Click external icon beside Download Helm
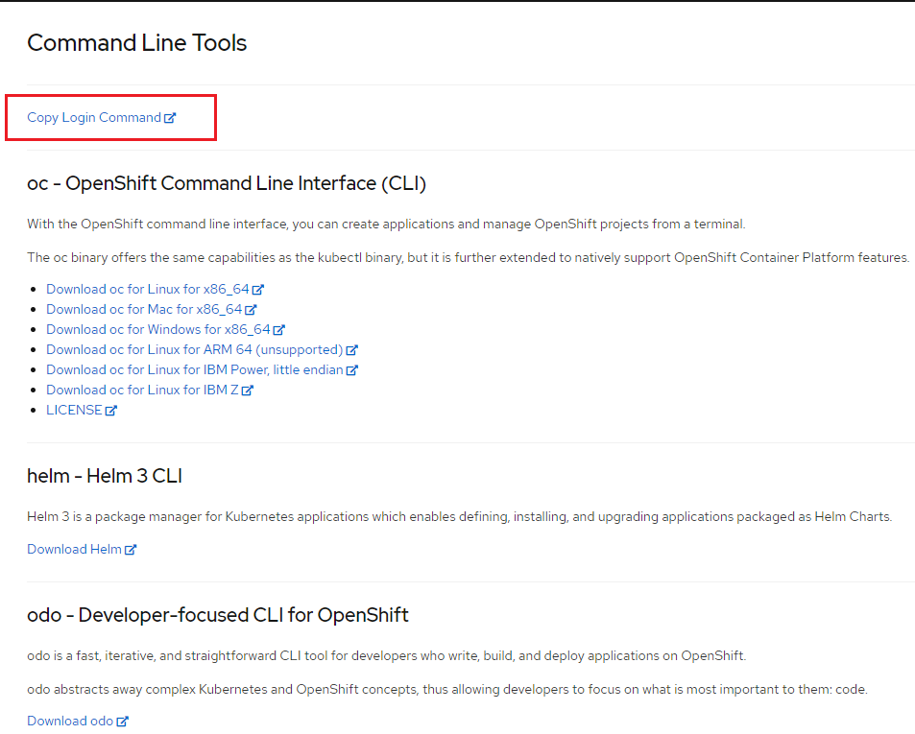 (x=131, y=549)
